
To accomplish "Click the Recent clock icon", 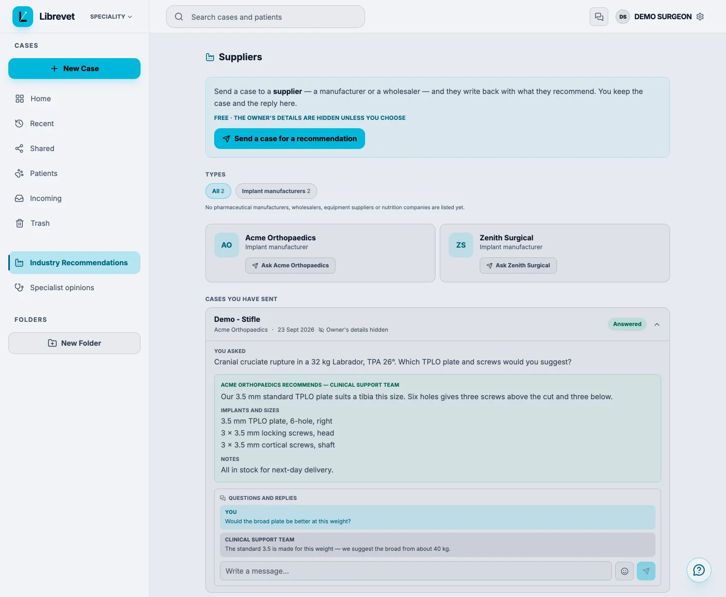I will (x=19, y=124).
